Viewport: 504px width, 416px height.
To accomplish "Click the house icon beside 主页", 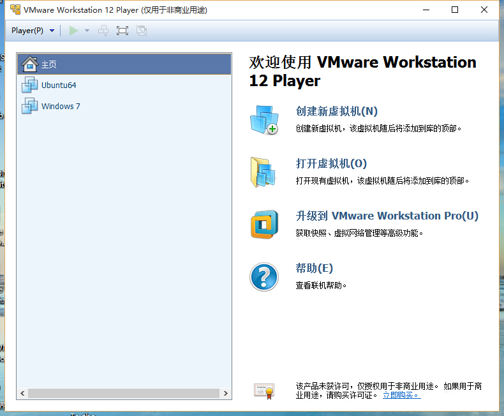I will point(30,64).
